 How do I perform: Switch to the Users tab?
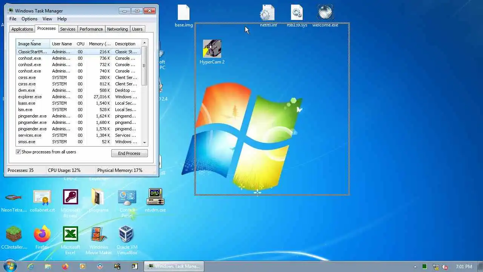[x=137, y=29]
